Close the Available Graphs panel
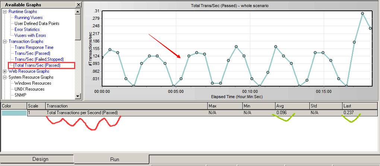Image resolution: width=380 pixels, height=166 pixels. pos(78,4)
